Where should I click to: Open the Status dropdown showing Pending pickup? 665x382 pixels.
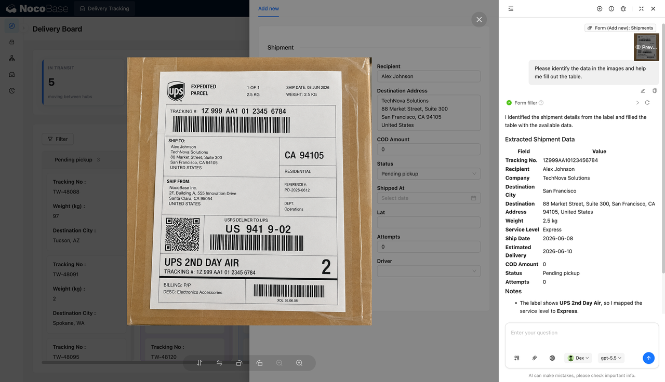[x=429, y=174]
